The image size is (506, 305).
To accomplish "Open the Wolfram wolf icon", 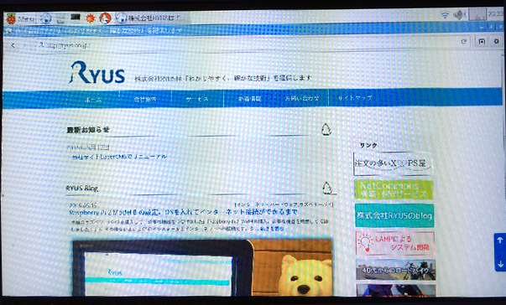I will [x=105, y=18].
